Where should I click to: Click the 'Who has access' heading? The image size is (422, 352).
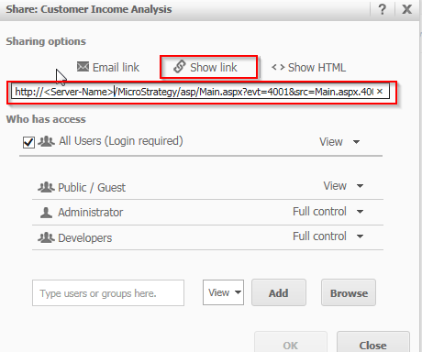pyautogui.click(x=46, y=119)
